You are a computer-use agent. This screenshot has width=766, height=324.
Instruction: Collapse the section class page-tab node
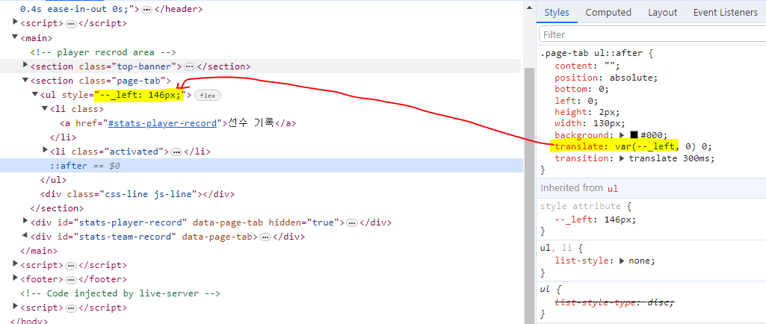point(25,80)
